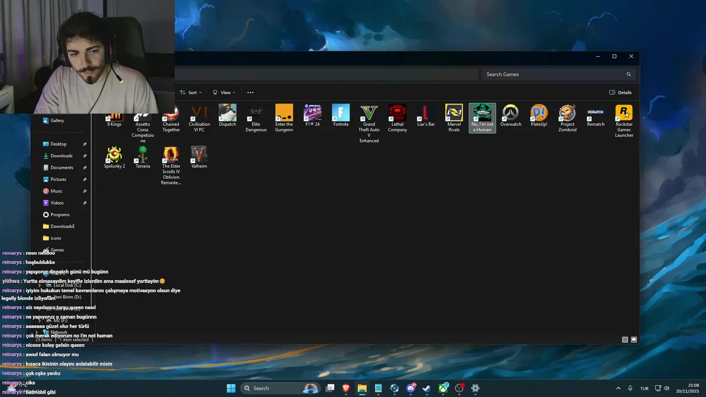Select the Dispatch game shortcut

(x=227, y=116)
